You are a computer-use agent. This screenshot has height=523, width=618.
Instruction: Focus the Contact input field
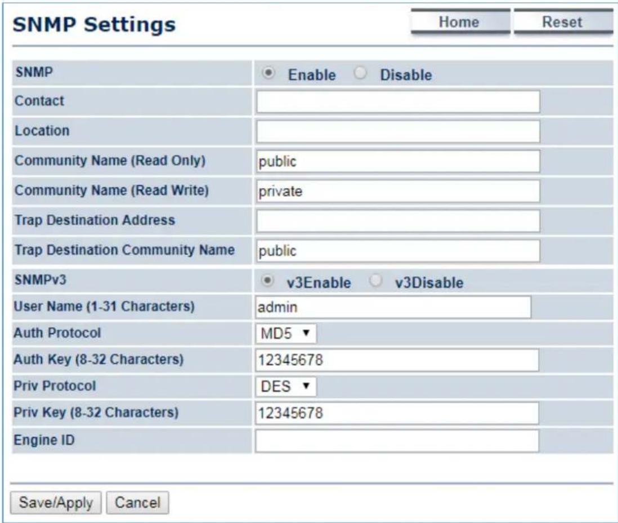pos(398,101)
